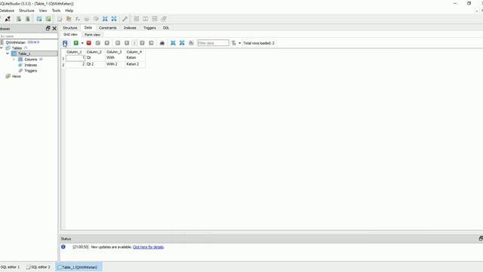Open the SQL function editor (F icon)
The image size is (483, 272).
click(x=78, y=19)
